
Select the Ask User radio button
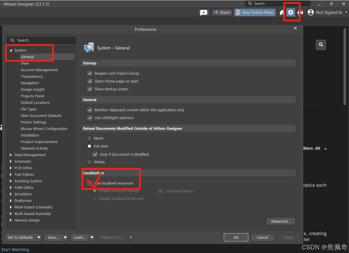click(89, 146)
